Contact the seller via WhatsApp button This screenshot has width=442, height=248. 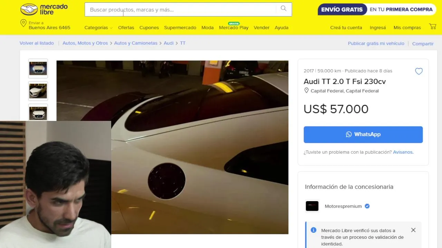pos(363,134)
